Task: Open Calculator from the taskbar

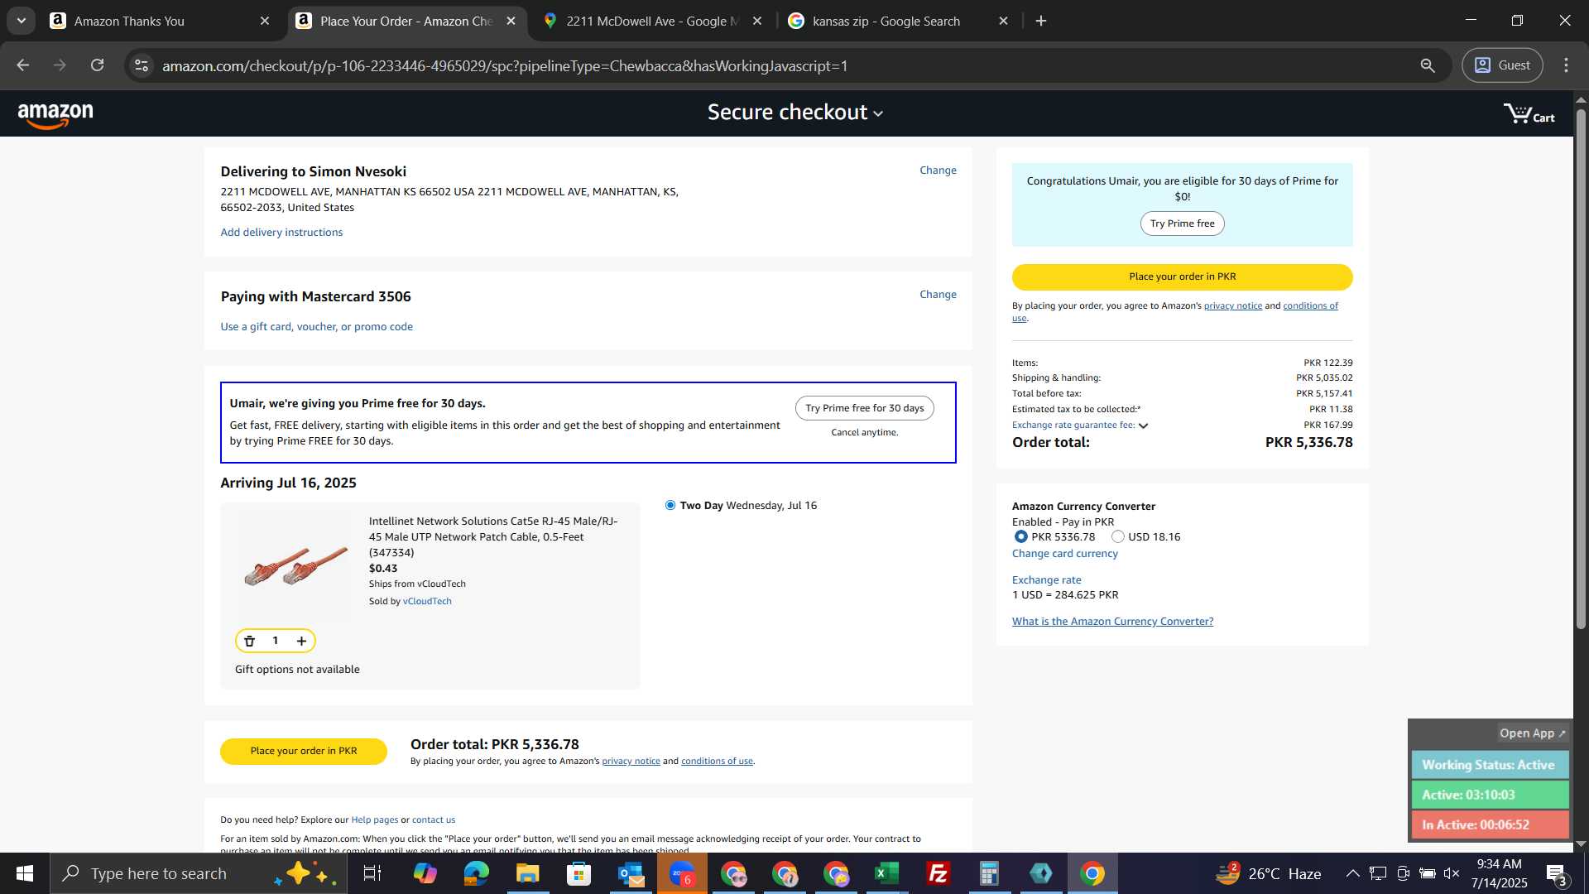Action: point(989,873)
